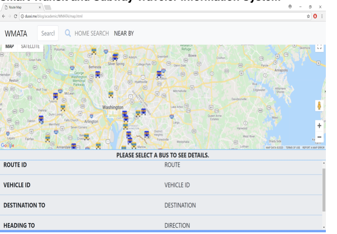The image size is (337, 234).
Task: Open the Google logo link on map
Action: pos(8,145)
